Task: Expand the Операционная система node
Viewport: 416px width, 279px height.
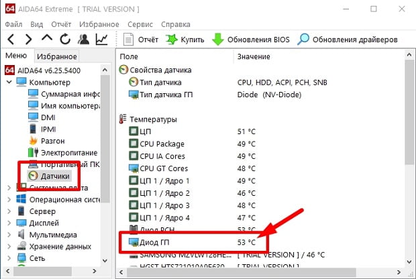Action: pyautogui.click(x=9, y=199)
